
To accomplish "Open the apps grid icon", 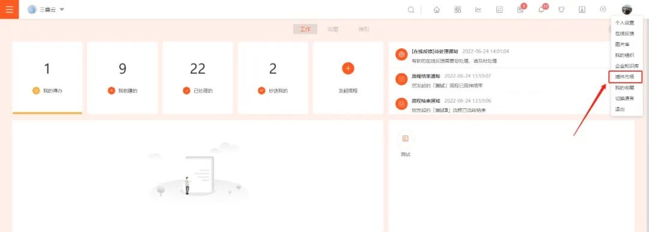I will pyautogui.click(x=457, y=10).
